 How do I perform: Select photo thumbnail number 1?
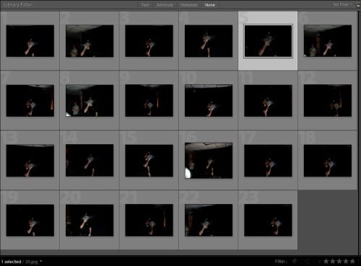(x=30, y=41)
